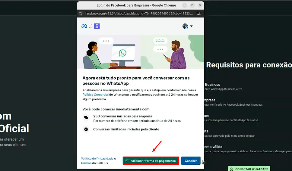Click the WhatsApp illustration banner
292x171 pixels.
coord(140,51)
